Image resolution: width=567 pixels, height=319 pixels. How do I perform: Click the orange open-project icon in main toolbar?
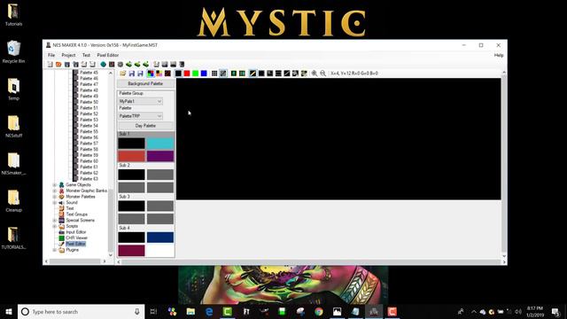(58, 65)
